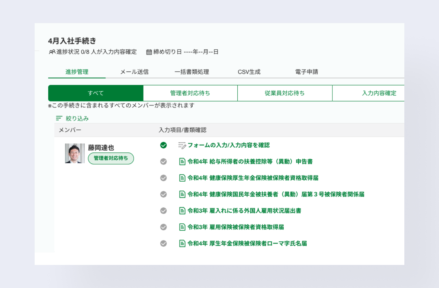Screen dimensions: 439x288
Task: Click the calendar icon beside 締め切り日
Action: point(149,52)
